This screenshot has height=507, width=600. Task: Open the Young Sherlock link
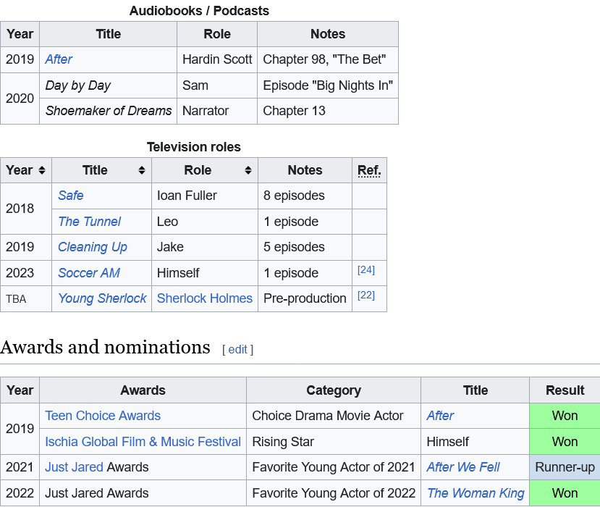click(x=102, y=298)
